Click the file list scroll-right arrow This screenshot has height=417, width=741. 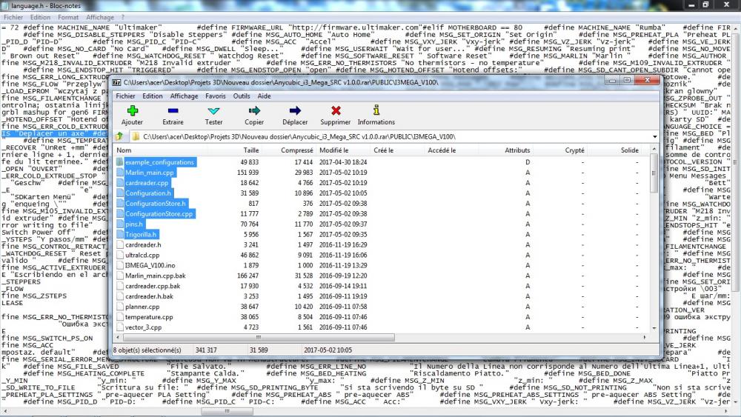[645, 337]
